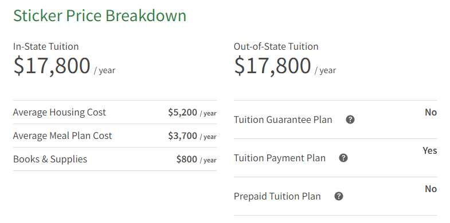
Task: Click the Tuition Payment Plan text
Action: (x=280, y=158)
